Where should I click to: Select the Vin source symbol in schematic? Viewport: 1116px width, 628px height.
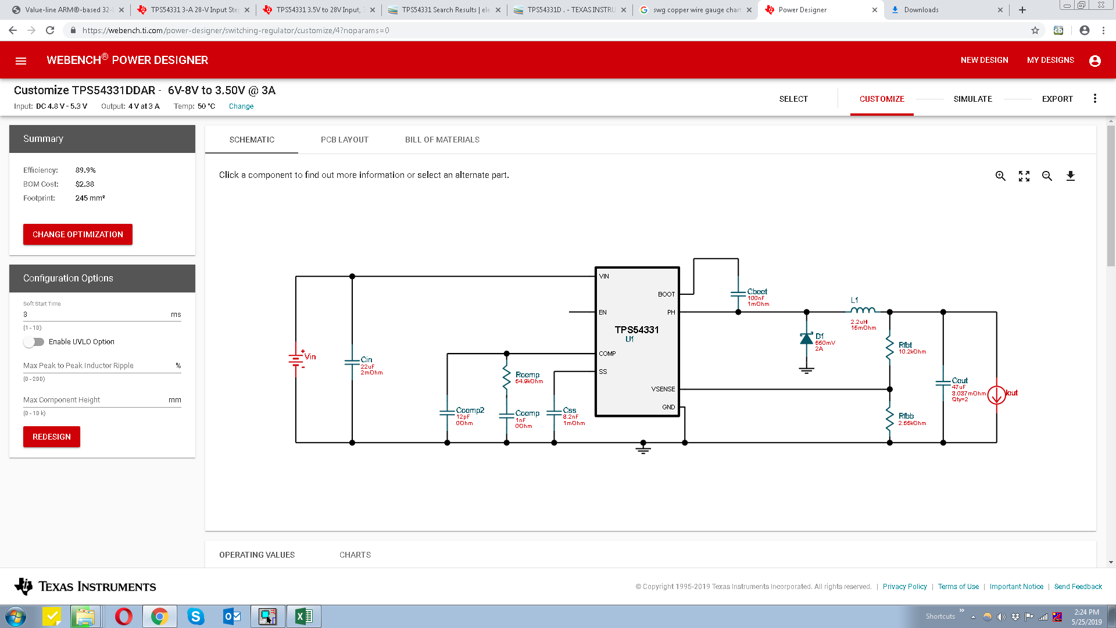(297, 359)
